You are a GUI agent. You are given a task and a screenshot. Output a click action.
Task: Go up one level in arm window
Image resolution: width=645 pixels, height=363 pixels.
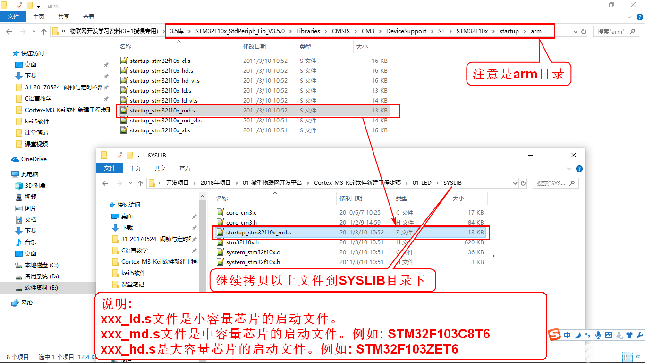click(44, 31)
